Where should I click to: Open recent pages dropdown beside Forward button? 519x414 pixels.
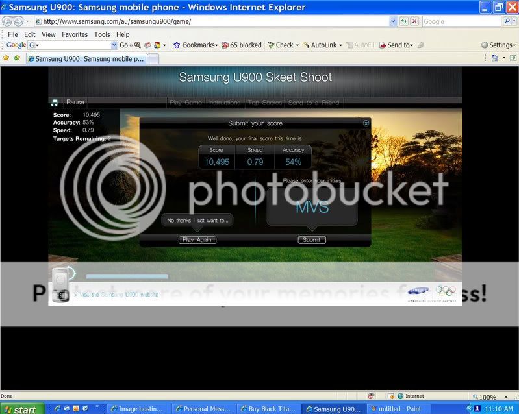point(27,21)
